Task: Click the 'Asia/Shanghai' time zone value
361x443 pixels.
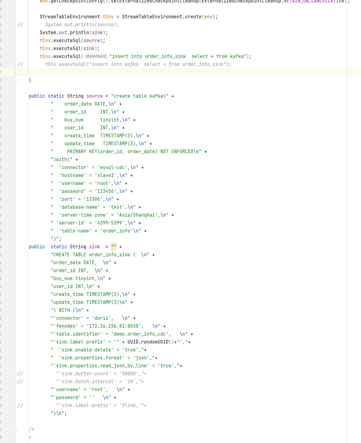Action: point(137,215)
